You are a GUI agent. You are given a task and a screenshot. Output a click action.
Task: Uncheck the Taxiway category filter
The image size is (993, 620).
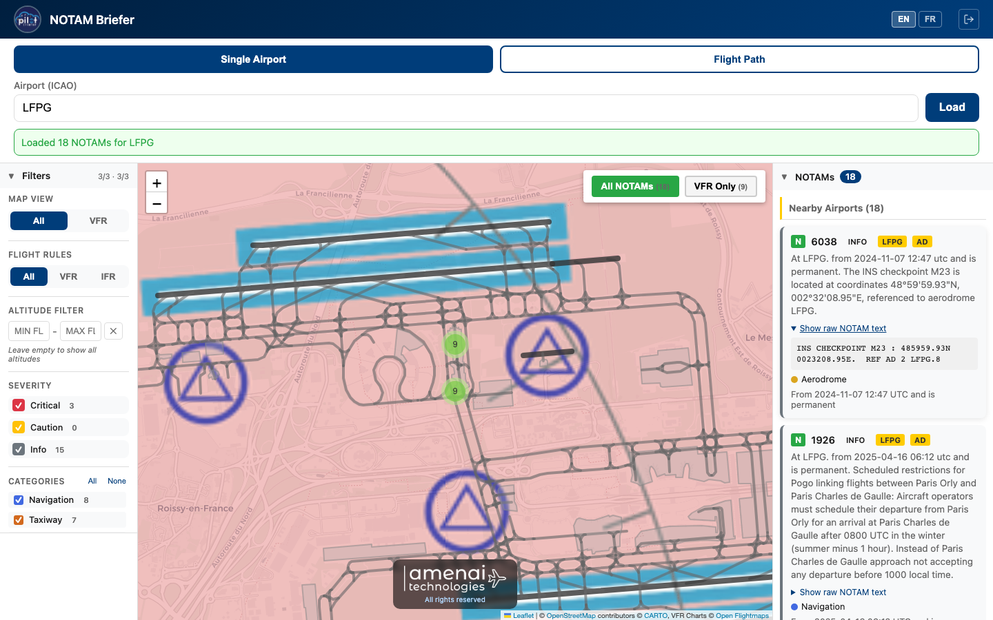click(18, 519)
